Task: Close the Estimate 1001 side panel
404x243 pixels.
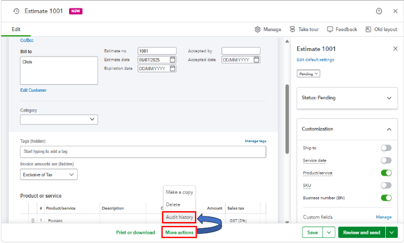Action: coord(396,49)
